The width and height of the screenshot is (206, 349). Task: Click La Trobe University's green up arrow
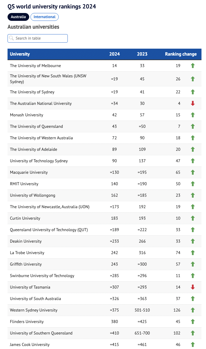coord(193,253)
